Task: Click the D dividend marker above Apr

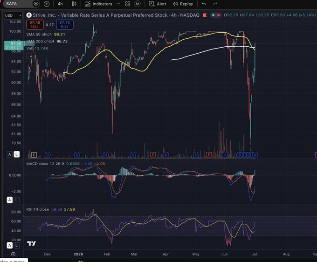Action: coord(166,155)
